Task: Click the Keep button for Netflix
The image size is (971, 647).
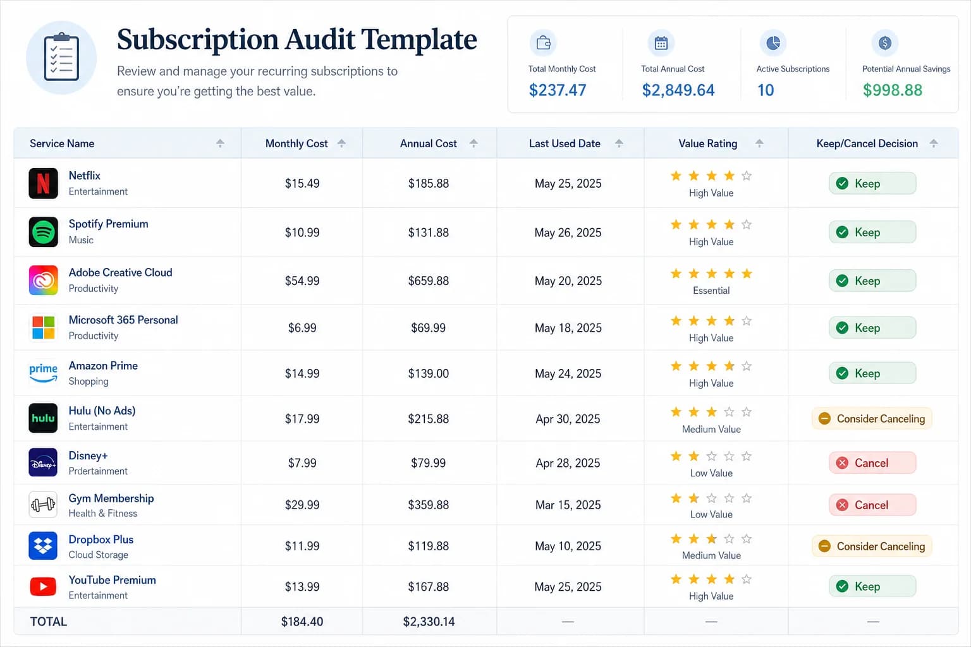Action: (872, 183)
